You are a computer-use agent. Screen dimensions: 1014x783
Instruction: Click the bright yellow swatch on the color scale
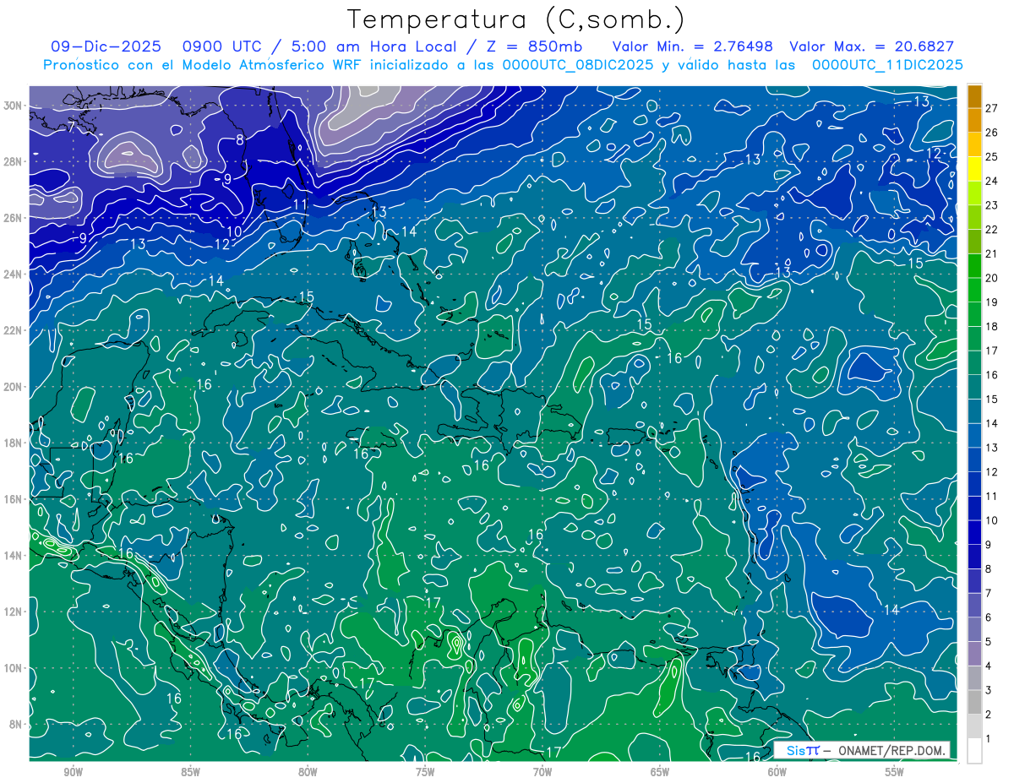(x=975, y=168)
